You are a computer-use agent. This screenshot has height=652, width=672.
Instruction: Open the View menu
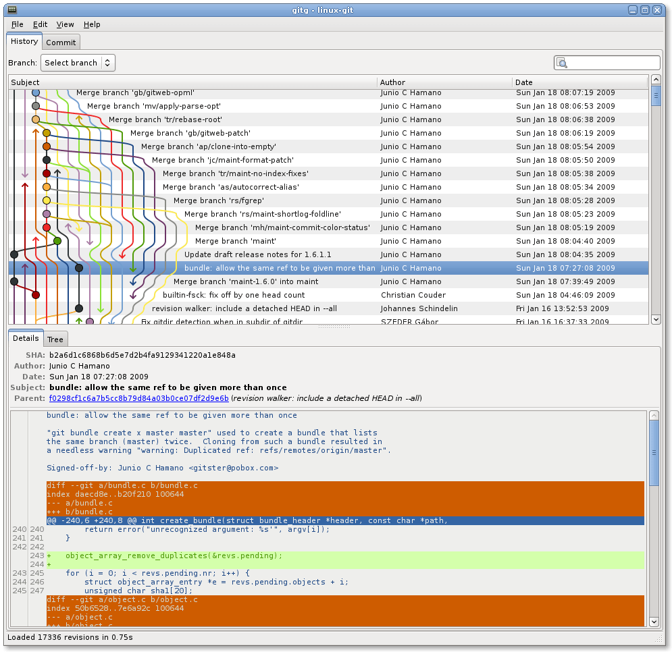tap(65, 24)
